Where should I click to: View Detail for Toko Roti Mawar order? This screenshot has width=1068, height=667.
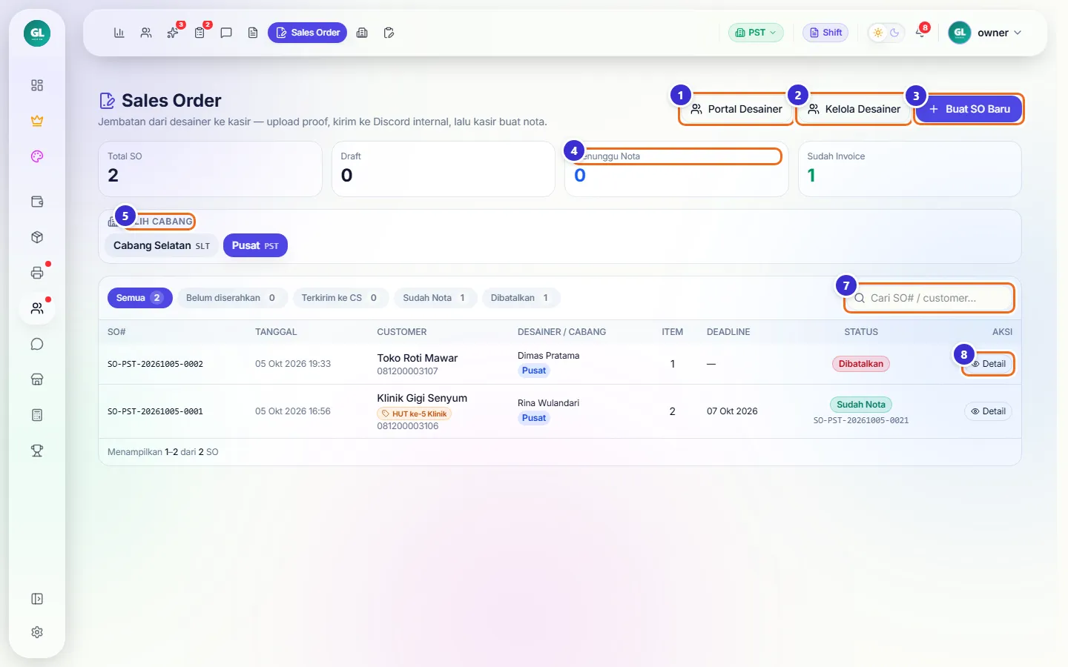tap(989, 364)
